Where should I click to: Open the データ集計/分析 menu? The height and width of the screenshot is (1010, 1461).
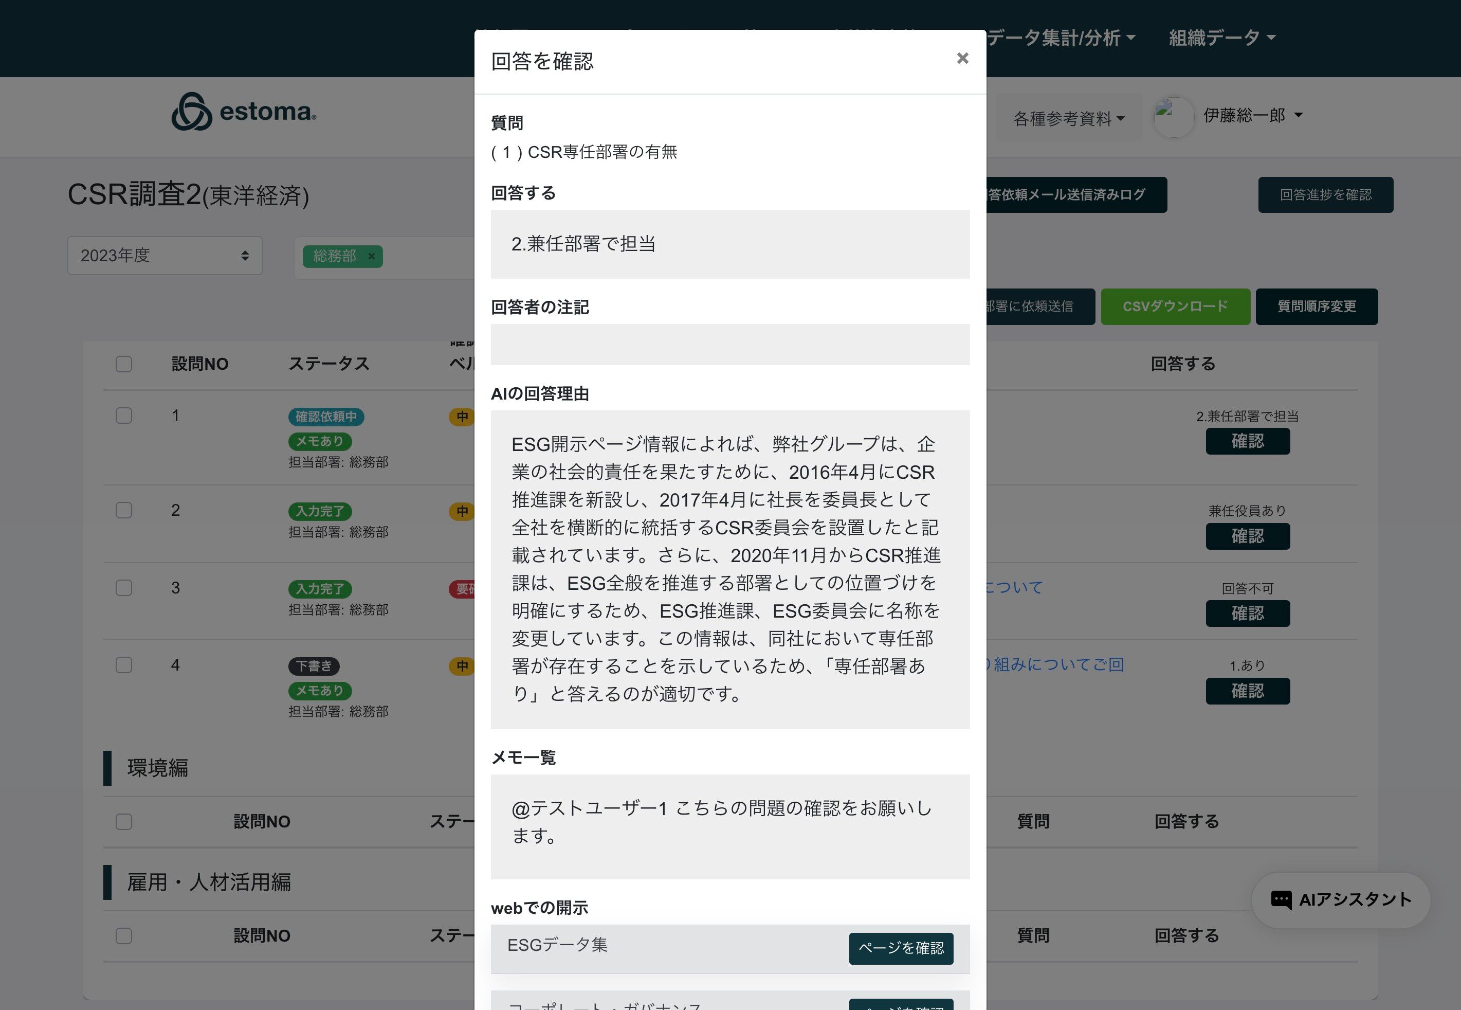1061,38
